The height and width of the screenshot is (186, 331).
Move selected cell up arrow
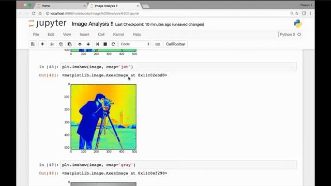[80, 44]
